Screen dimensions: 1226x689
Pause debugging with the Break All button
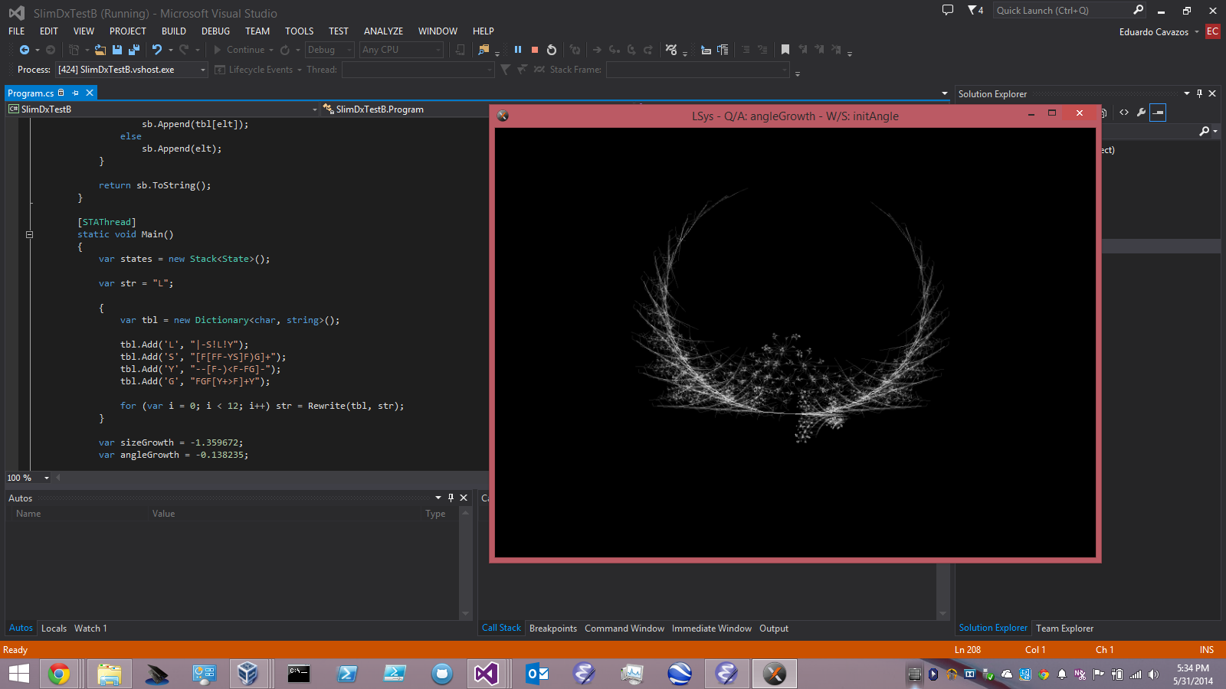pyautogui.click(x=518, y=50)
